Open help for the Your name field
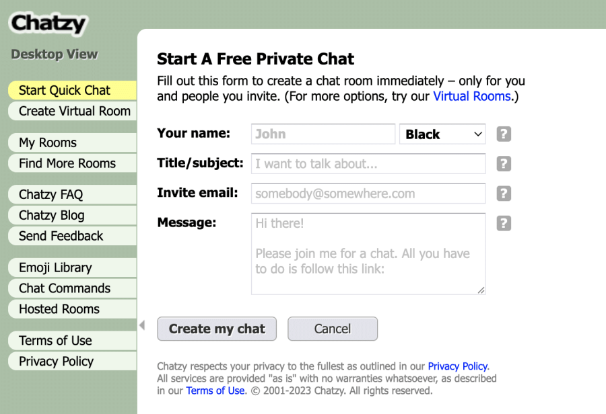Image resolution: width=606 pixels, height=414 pixels. 503,134
